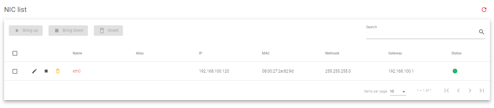Select all NICs with the header checkbox
The height and width of the screenshot is (108, 494).
click(x=15, y=53)
